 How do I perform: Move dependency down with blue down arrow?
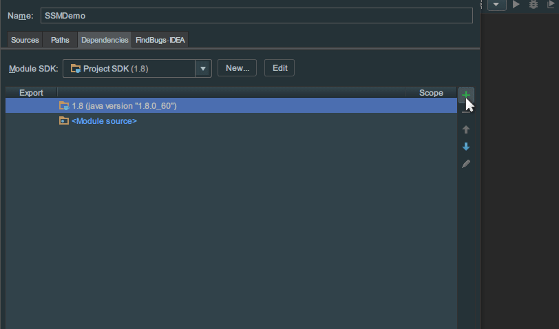pos(466,147)
